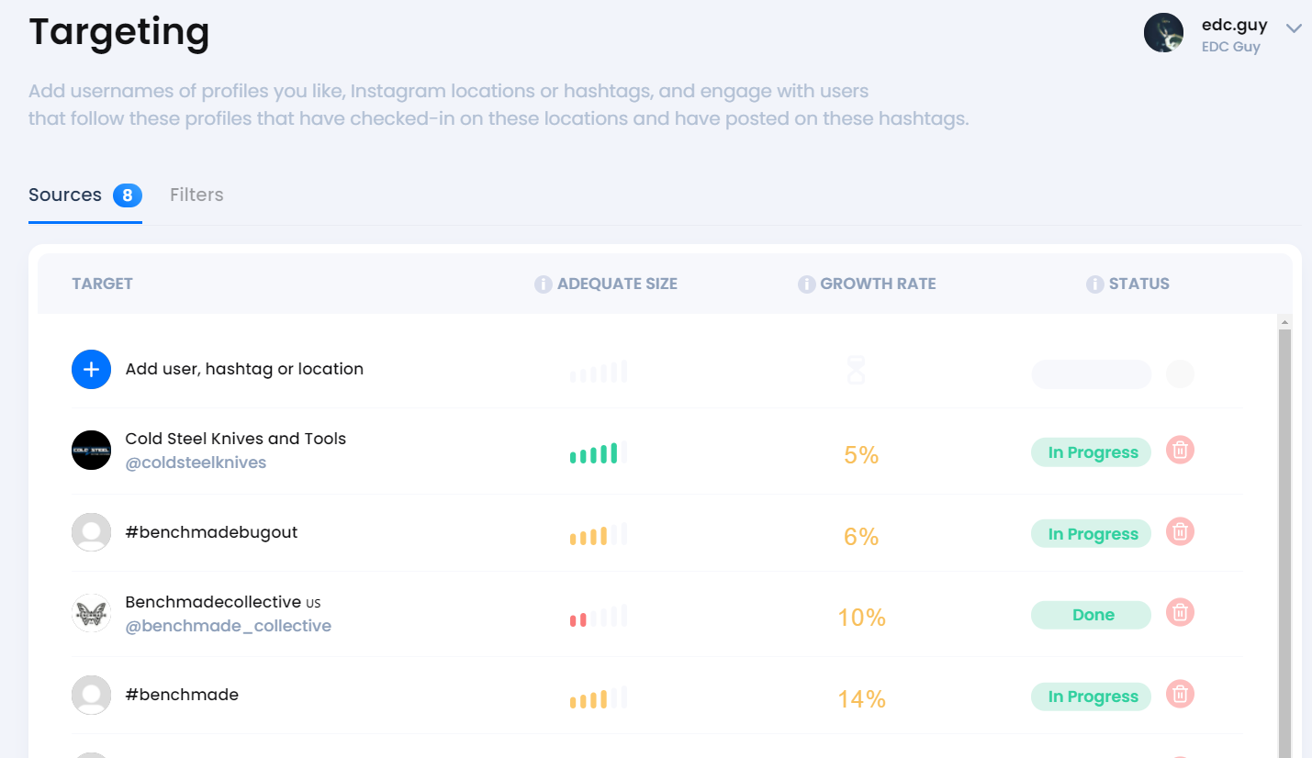Click the Add user, hashtag or location field
This screenshot has width=1312, height=758.
click(x=244, y=369)
